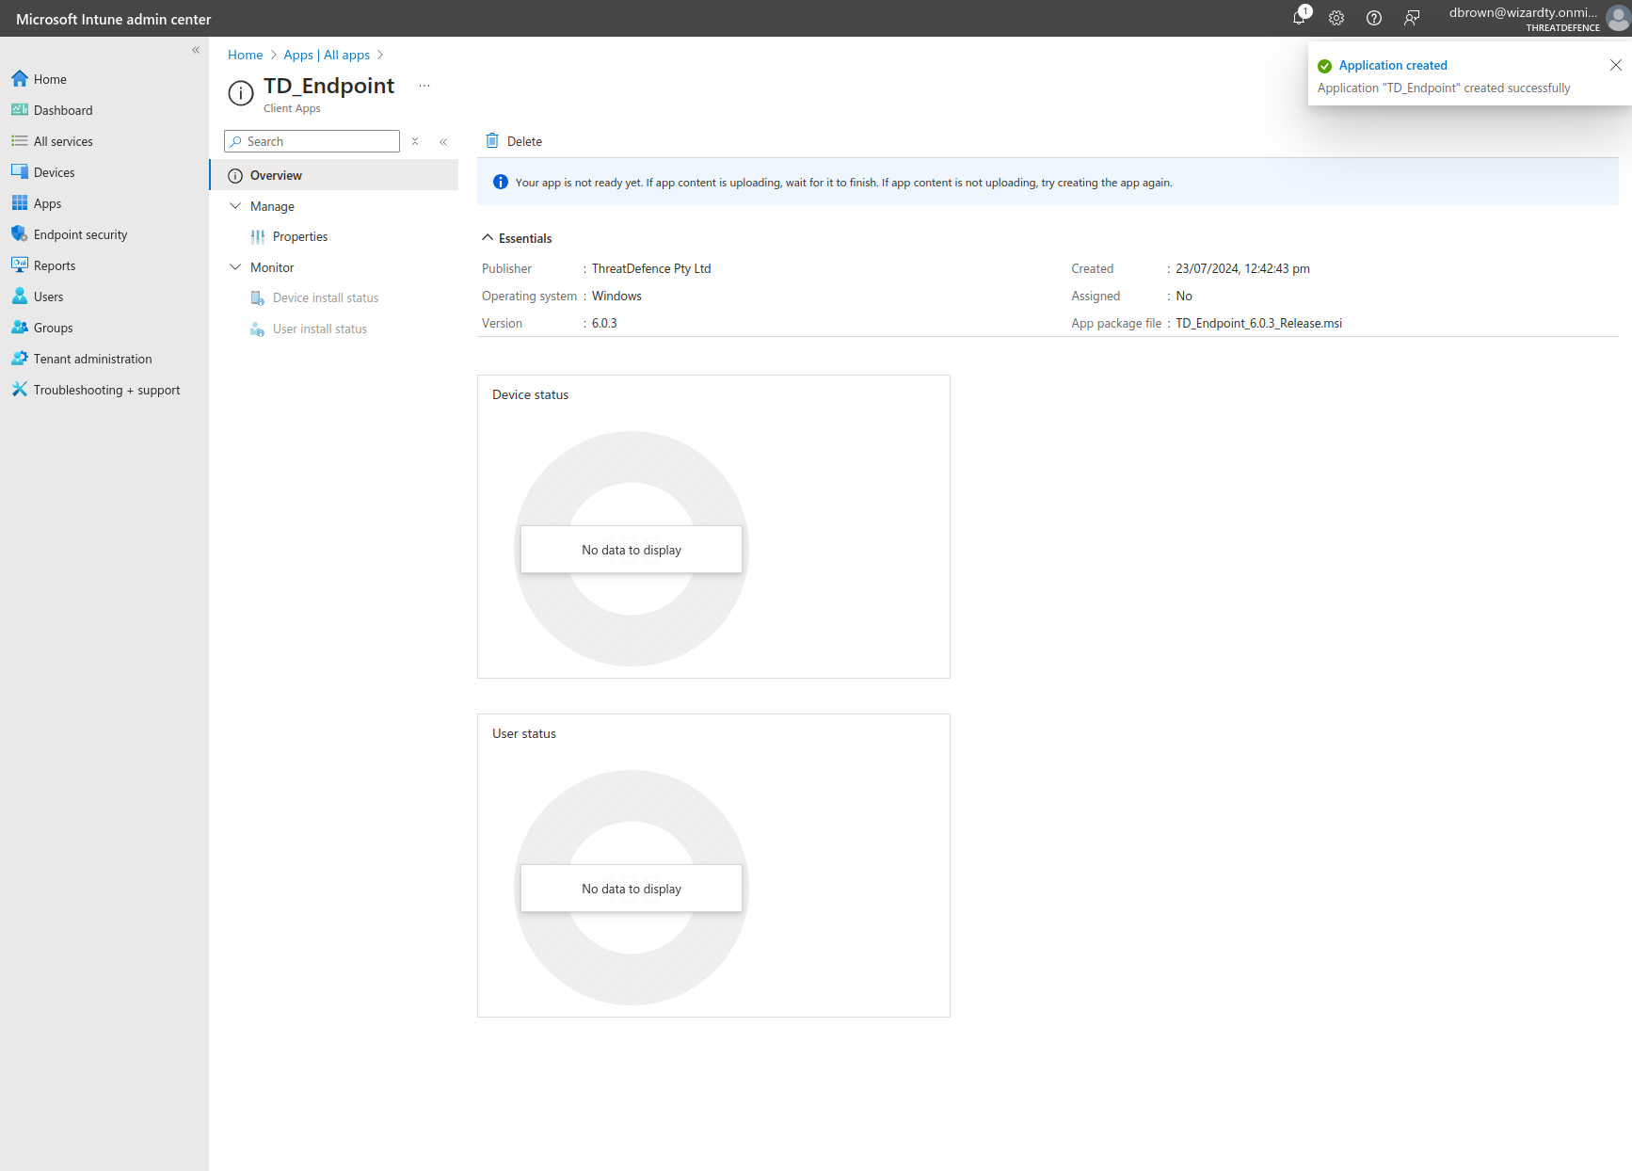This screenshot has width=1632, height=1171.
Task: Click the Troubleshooting + support icon
Action: (x=20, y=390)
